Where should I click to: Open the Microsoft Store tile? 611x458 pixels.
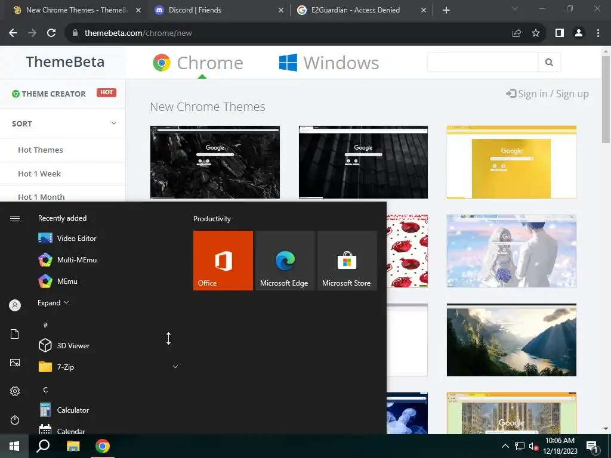tap(347, 261)
